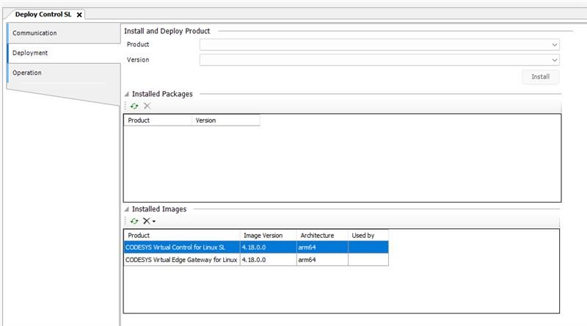Click delete icon in Installed Images toolbar
The width and height of the screenshot is (587, 326).
pyautogui.click(x=146, y=221)
